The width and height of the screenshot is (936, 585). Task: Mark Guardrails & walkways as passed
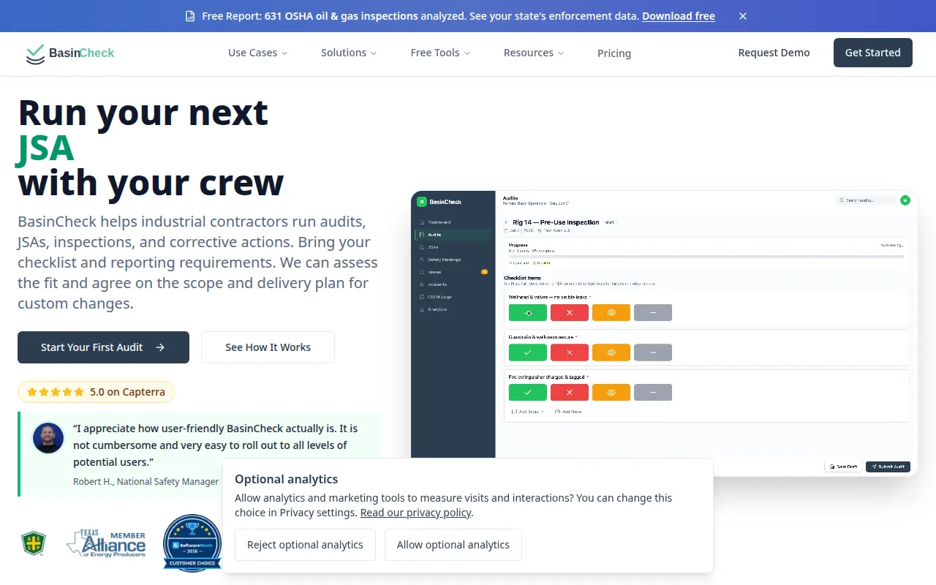528,352
